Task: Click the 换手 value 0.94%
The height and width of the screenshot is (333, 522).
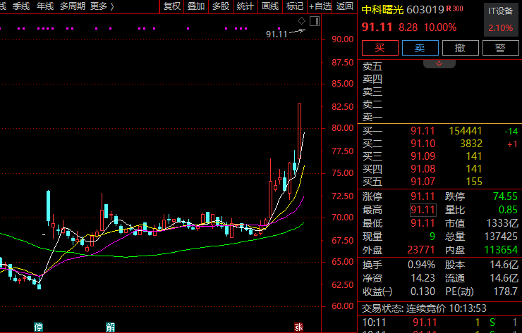Action: pyautogui.click(x=421, y=265)
